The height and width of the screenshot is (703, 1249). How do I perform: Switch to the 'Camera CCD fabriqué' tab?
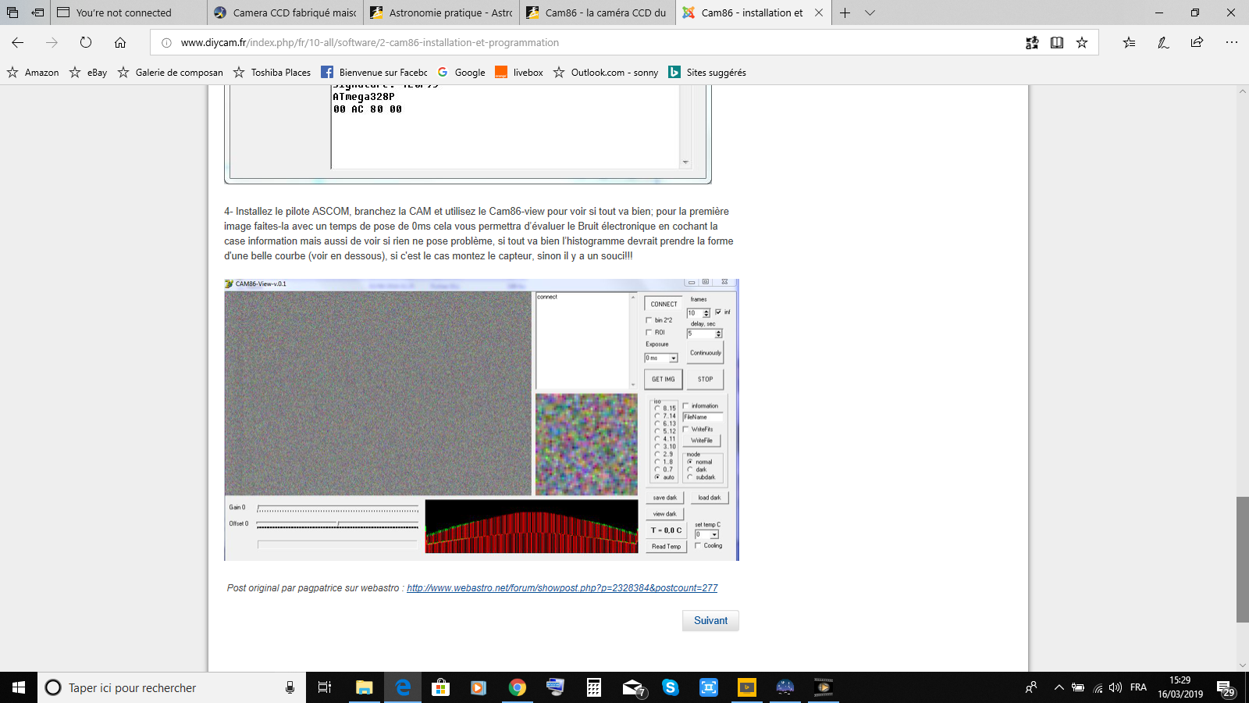[x=286, y=12]
